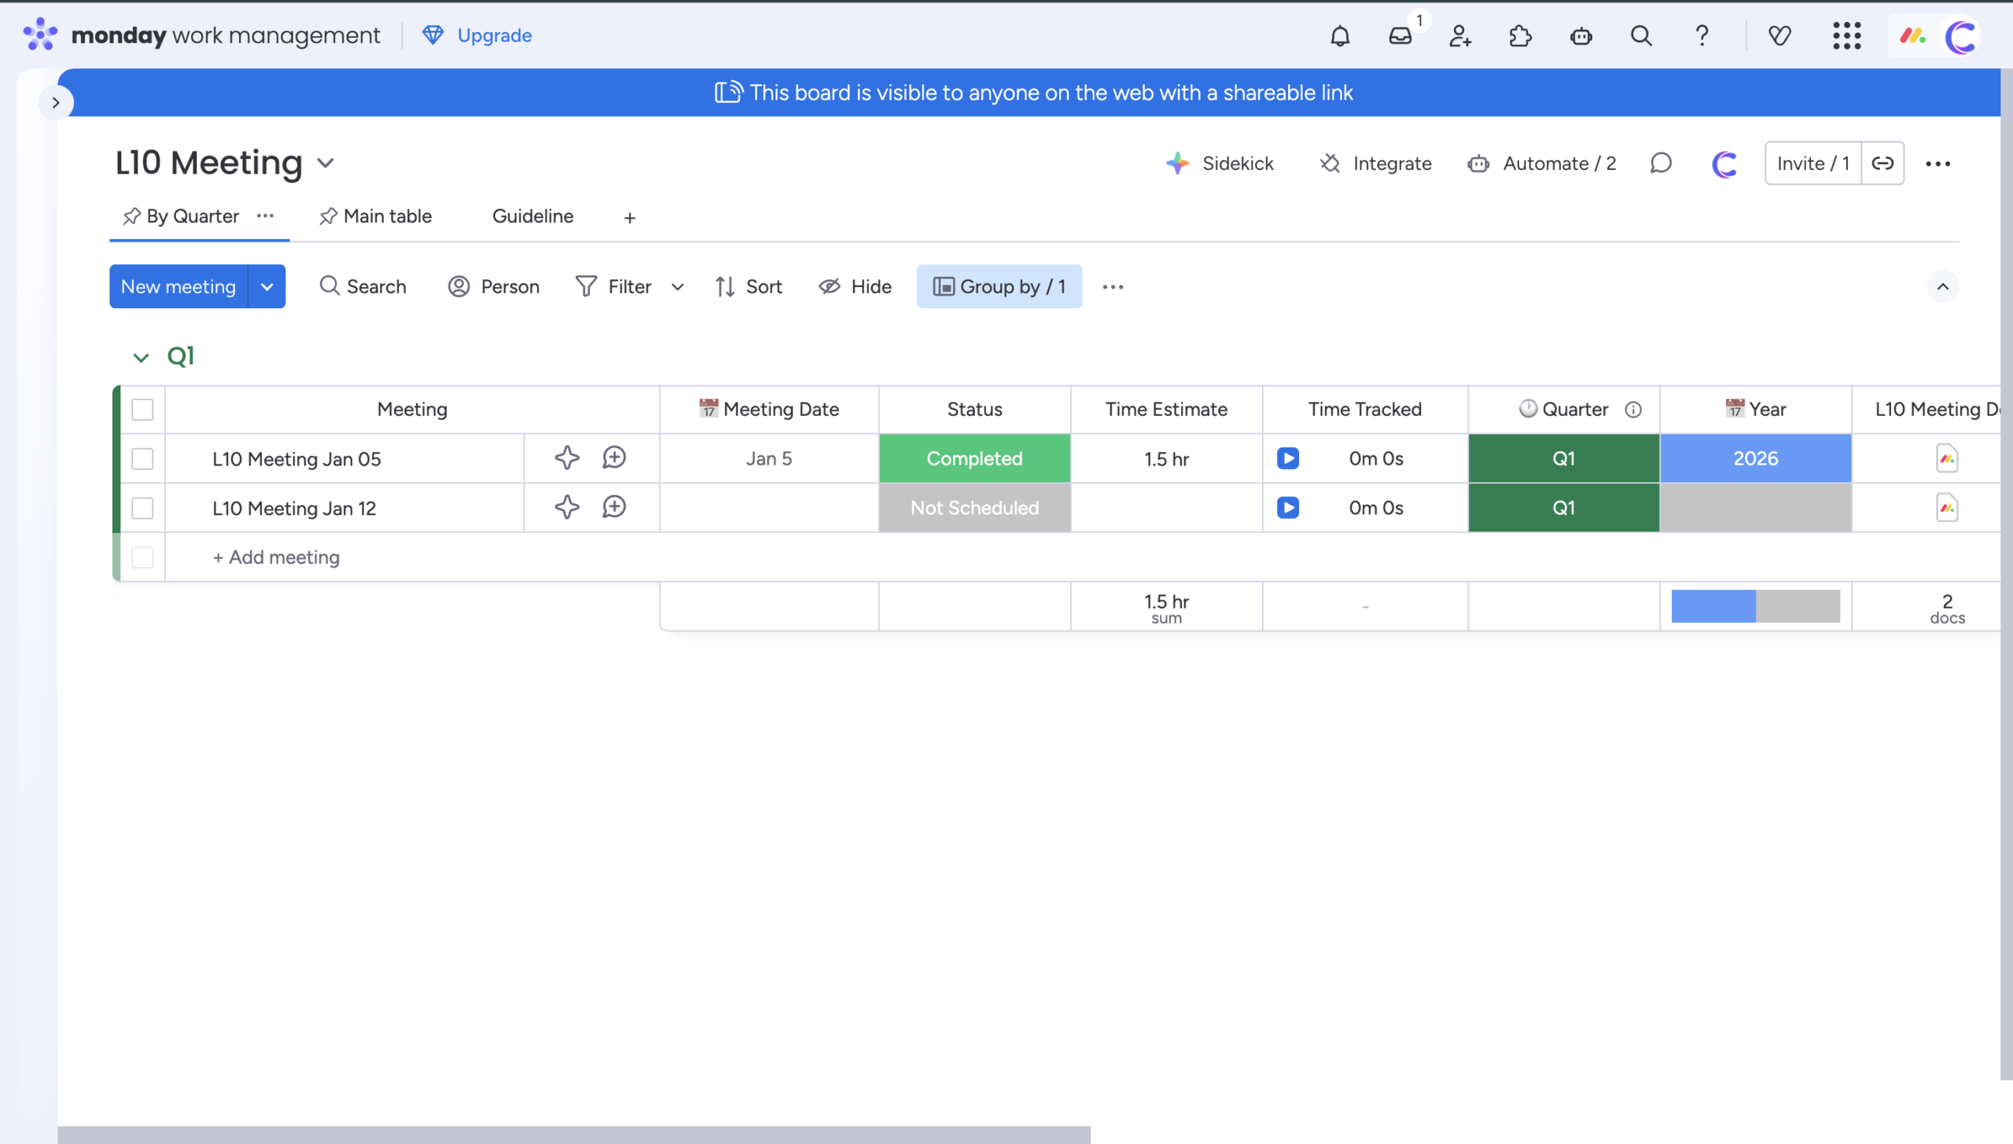Click the Automate button

[x=1542, y=164]
